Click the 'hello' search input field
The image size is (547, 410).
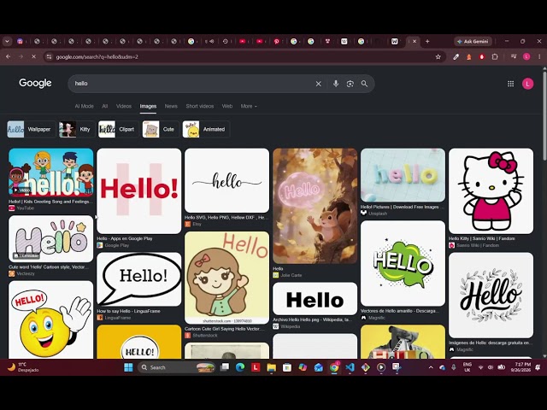pyautogui.click(x=191, y=84)
